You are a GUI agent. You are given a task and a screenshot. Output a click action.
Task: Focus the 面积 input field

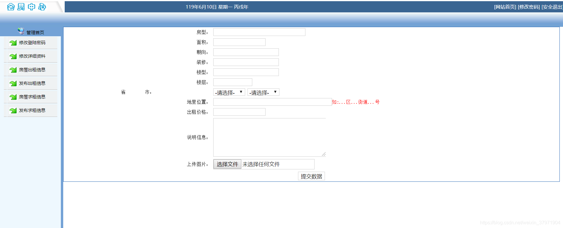[239, 42]
